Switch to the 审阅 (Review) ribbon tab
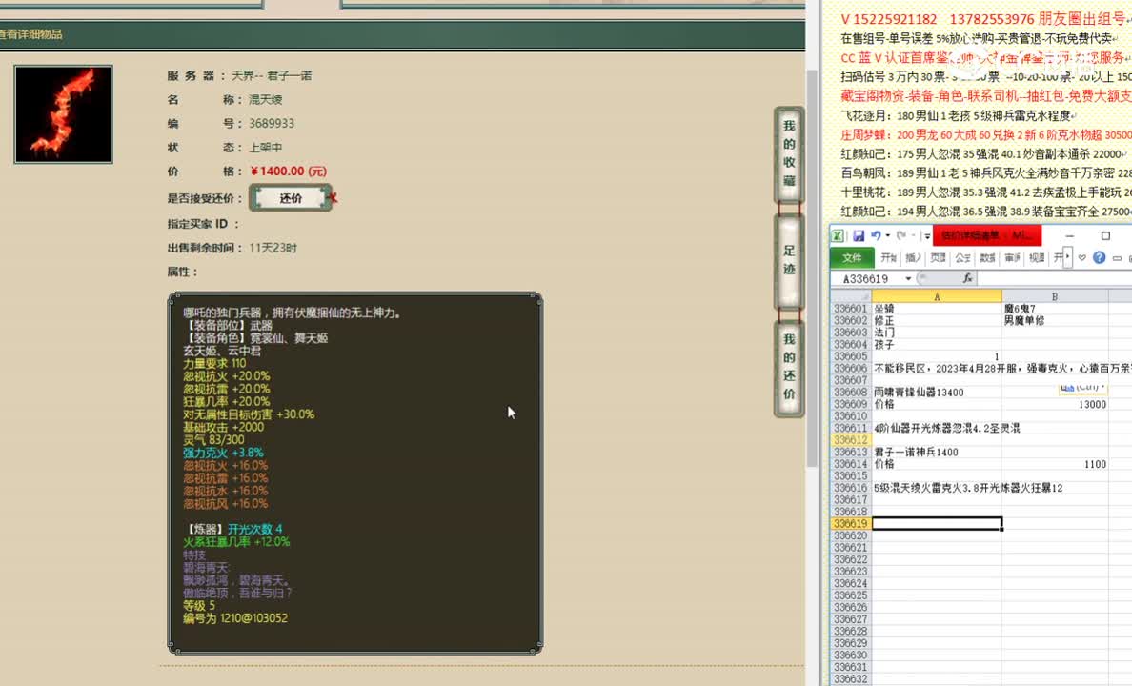This screenshot has height=686, width=1132. click(x=1011, y=258)
